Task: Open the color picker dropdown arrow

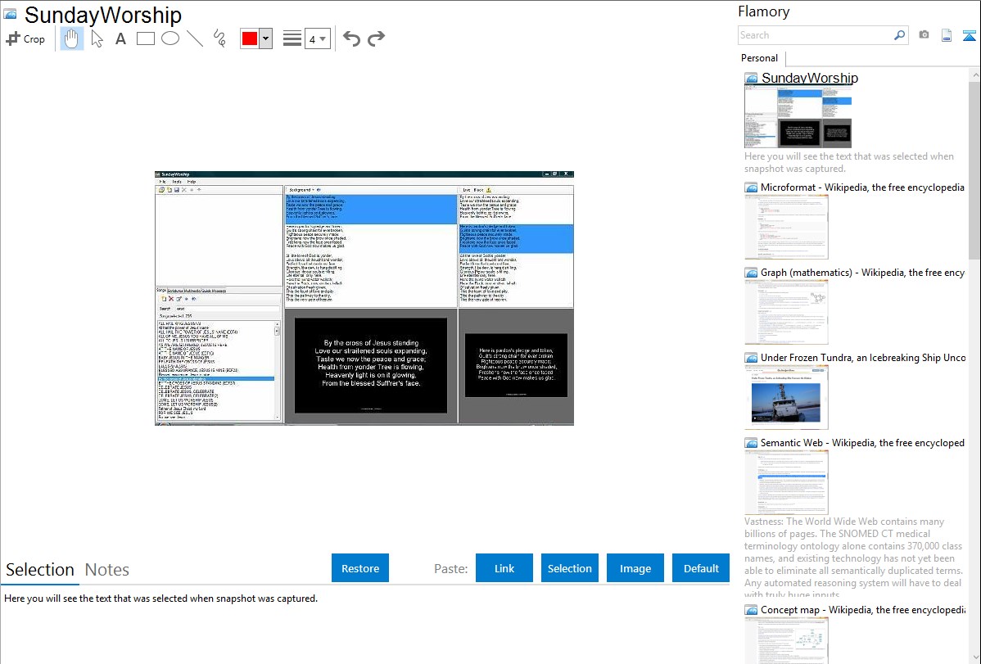Action: (x=265, y=38)
